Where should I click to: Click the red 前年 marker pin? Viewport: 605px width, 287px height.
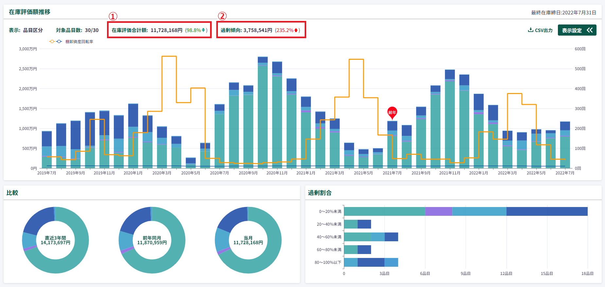point(392,113)
